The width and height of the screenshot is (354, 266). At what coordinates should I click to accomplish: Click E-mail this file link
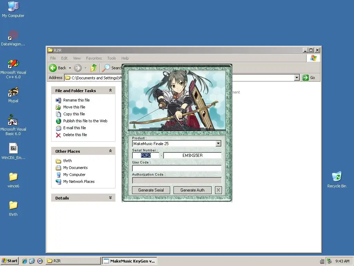[x=75, y=128]
